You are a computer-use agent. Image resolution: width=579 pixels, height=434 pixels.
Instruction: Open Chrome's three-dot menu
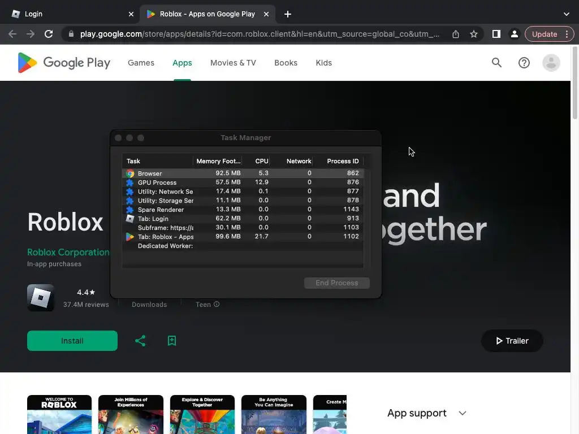pos(567,34)
